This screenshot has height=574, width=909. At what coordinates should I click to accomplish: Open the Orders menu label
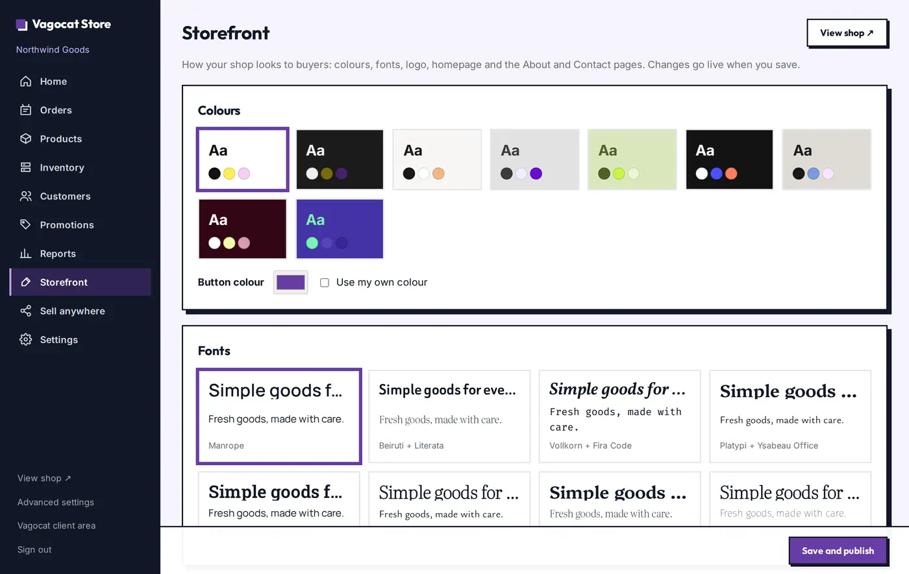(x=56, y=110)
